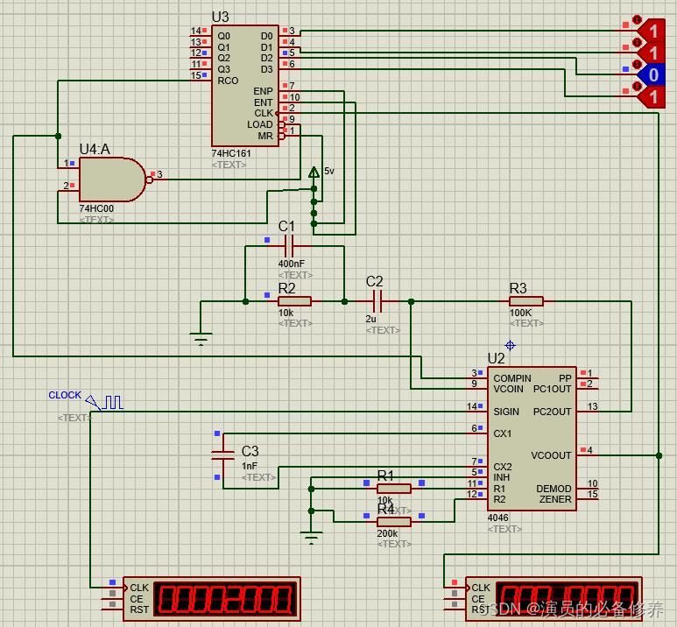677x627 pixels.
Task: Click the origin crosshair marker above U2
Action: 510,345
